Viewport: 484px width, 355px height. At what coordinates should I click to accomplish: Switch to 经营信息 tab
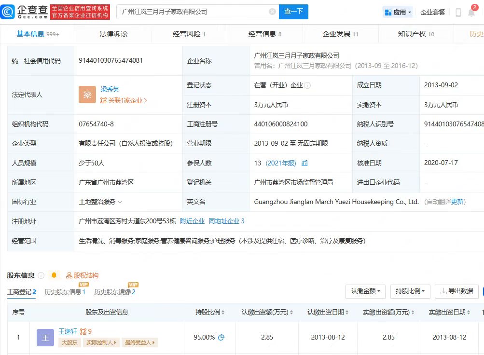pyautogui.click(x=265, y=34)
